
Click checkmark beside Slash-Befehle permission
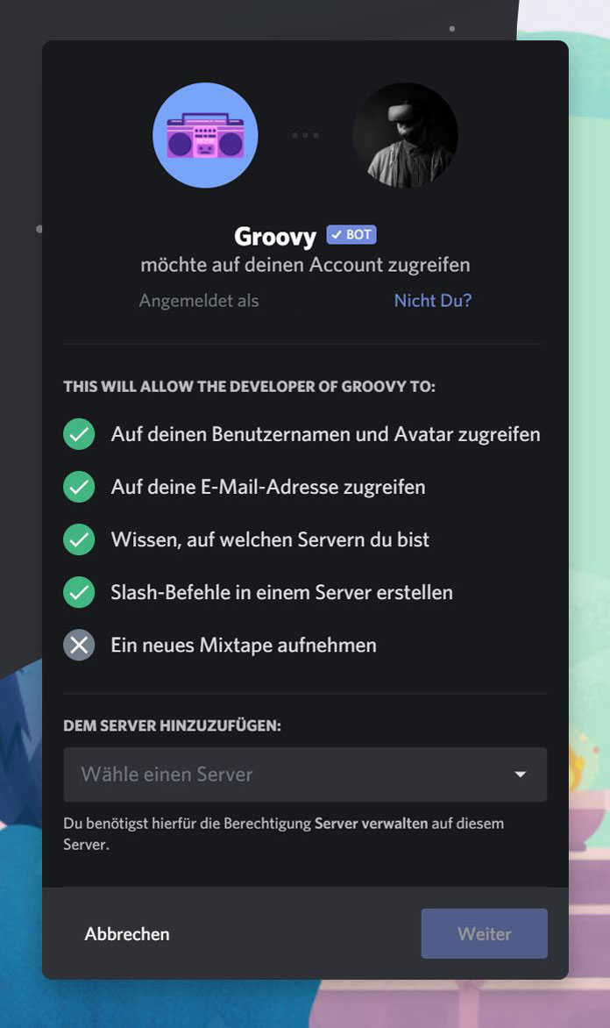coord(79,592)
